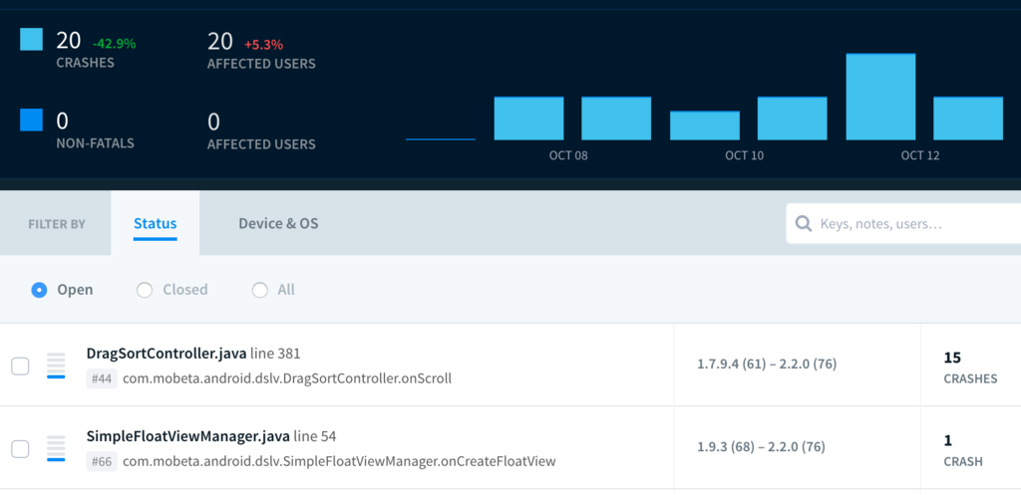Image resolution: width=1021 pixels, height=495 pixels.
Task: Click the tallest crash bar near Oct 12
Action: click(x=880, y=97)
